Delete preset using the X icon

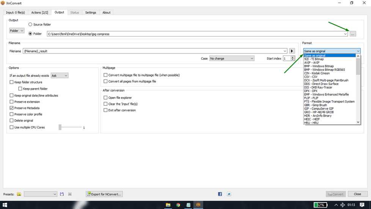(70, 194)
